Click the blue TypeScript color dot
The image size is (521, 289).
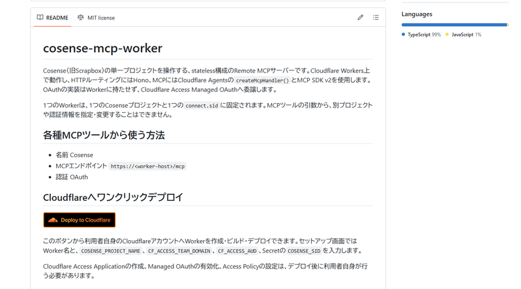[x=404, y=35]
